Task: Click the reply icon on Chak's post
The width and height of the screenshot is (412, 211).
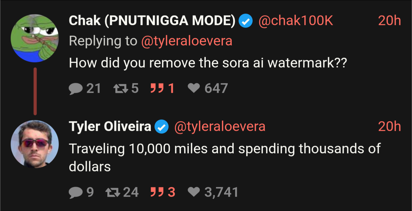Action: pos(76,88)
